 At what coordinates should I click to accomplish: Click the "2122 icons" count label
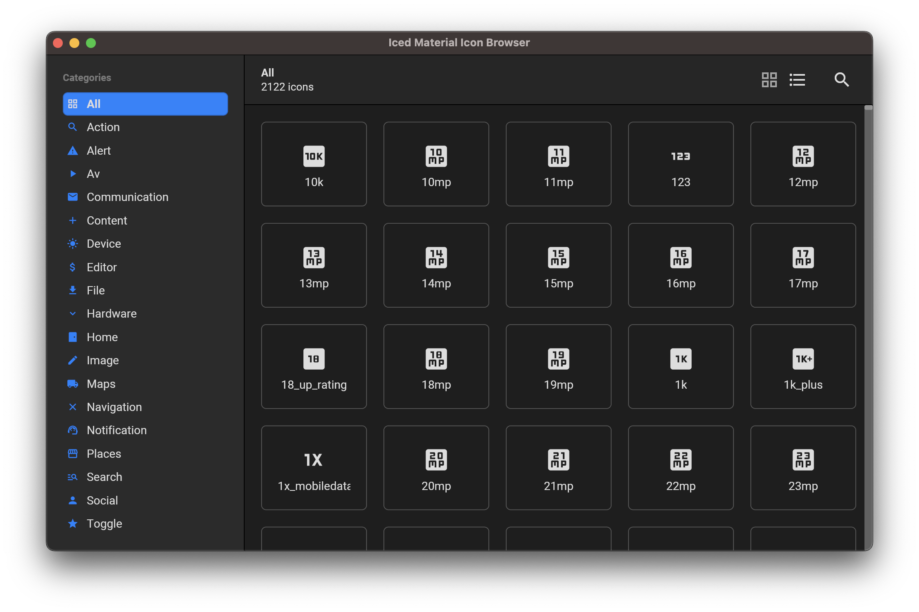(287, 87)
